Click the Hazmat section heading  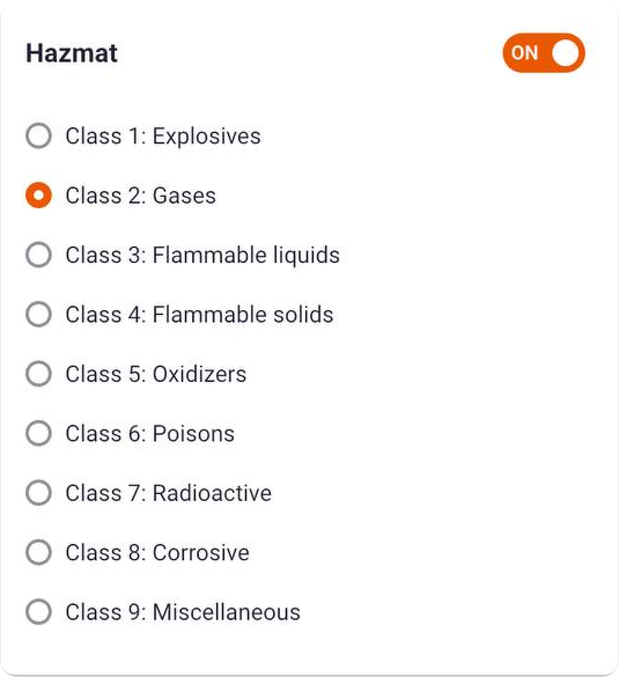point(72,53)
